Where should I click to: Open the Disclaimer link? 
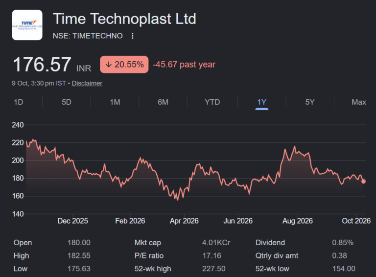tap(87, 83)
